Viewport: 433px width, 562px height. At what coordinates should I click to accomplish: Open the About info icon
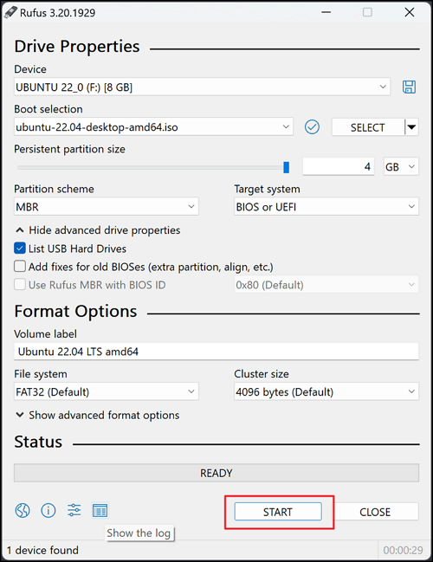(x=48, y=510)
